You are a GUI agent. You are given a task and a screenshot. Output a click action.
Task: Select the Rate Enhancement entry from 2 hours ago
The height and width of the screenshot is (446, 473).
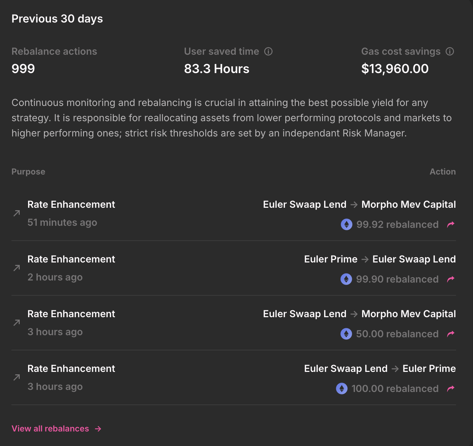pos(71,259)
